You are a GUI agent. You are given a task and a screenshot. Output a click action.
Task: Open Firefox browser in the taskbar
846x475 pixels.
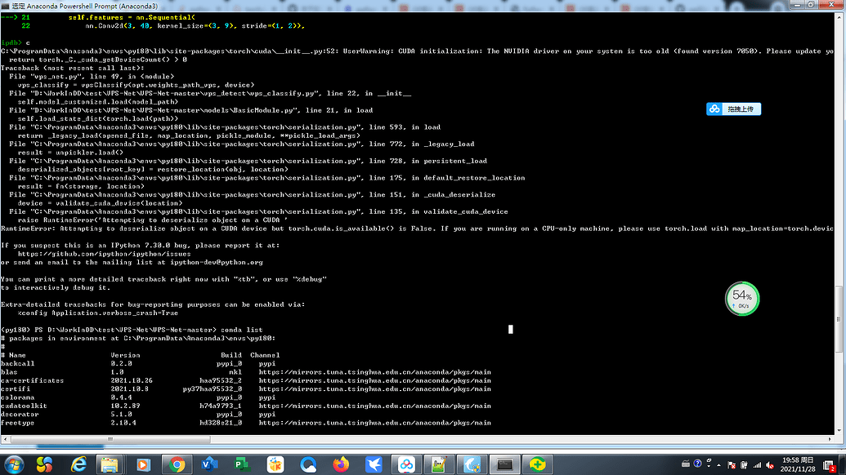click(341, 464)
